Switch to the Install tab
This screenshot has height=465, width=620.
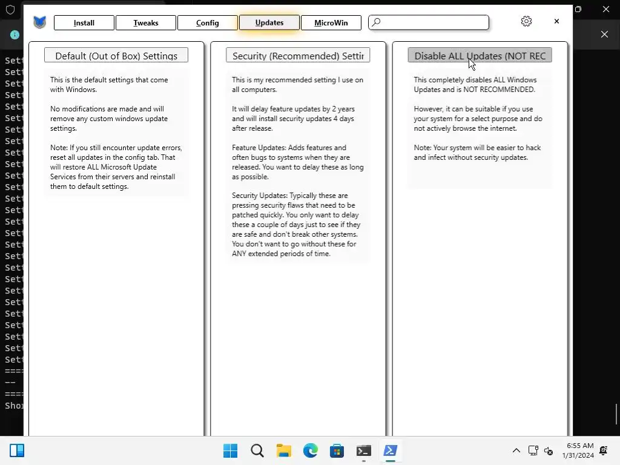(84, 22)
